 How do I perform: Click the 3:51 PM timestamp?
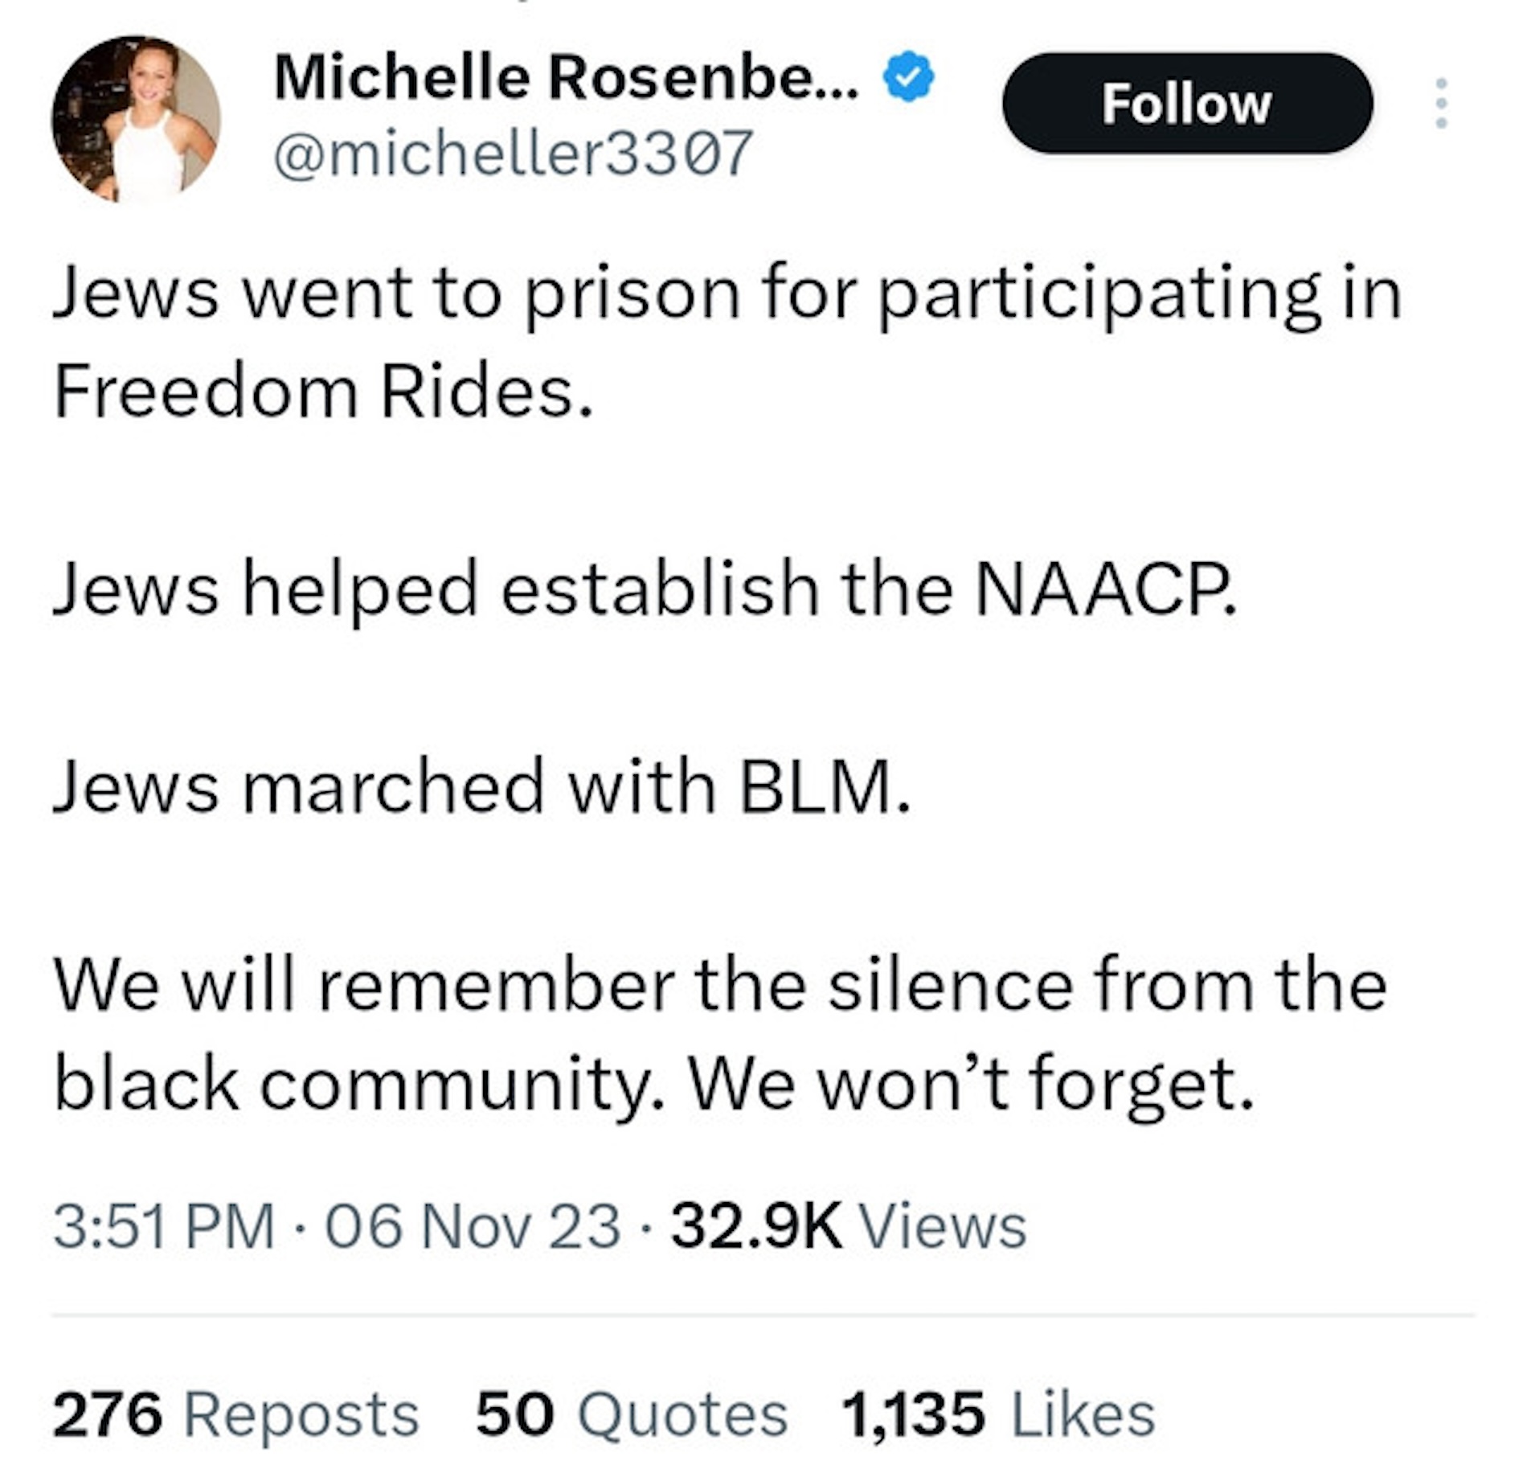pos(164,1227)
